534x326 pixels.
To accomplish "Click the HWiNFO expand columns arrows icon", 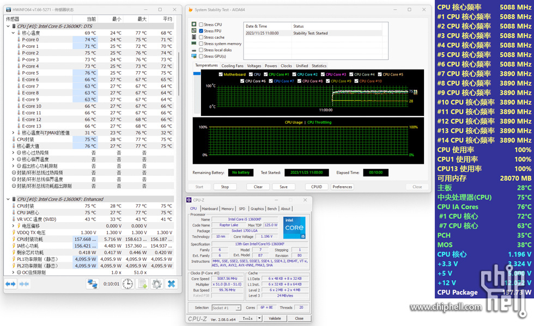I will (10, 284).
